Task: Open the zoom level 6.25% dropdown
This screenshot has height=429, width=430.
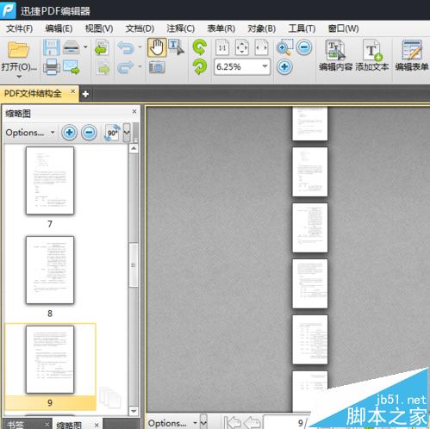Action: [x=265, y=66]
